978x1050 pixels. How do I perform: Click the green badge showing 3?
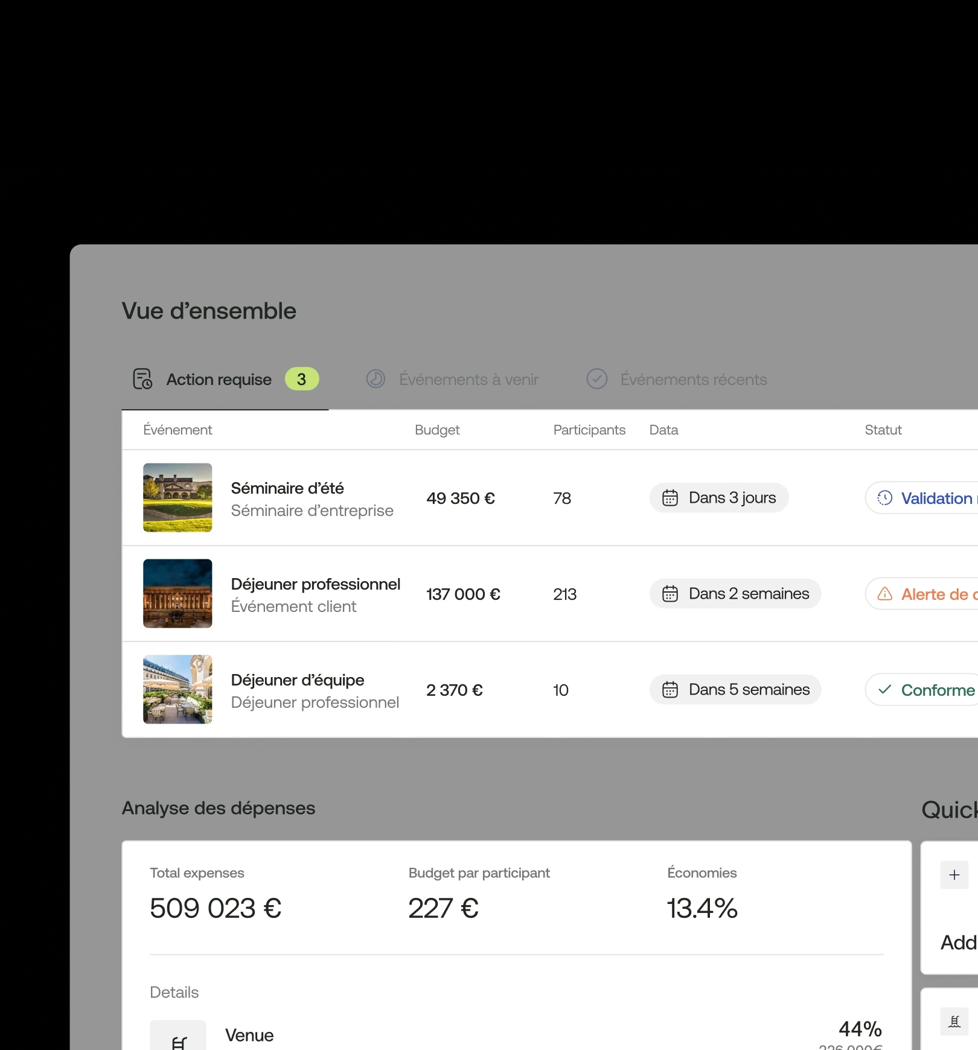[x=302, y=379]
